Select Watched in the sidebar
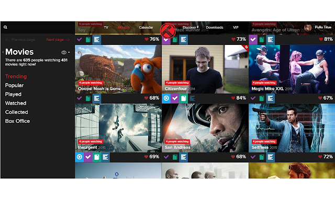This screenshot has width=335, height=209. tap(16, 103)
